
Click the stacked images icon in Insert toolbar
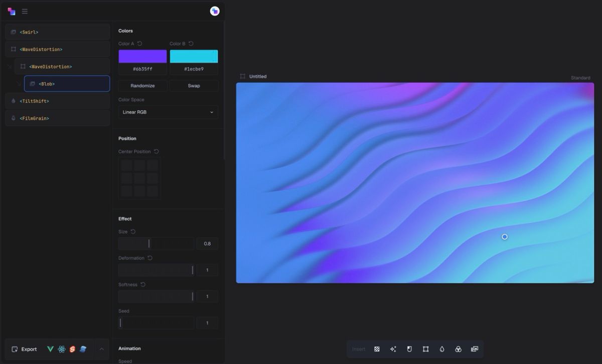pyautogui.click(x=475, y=349)
